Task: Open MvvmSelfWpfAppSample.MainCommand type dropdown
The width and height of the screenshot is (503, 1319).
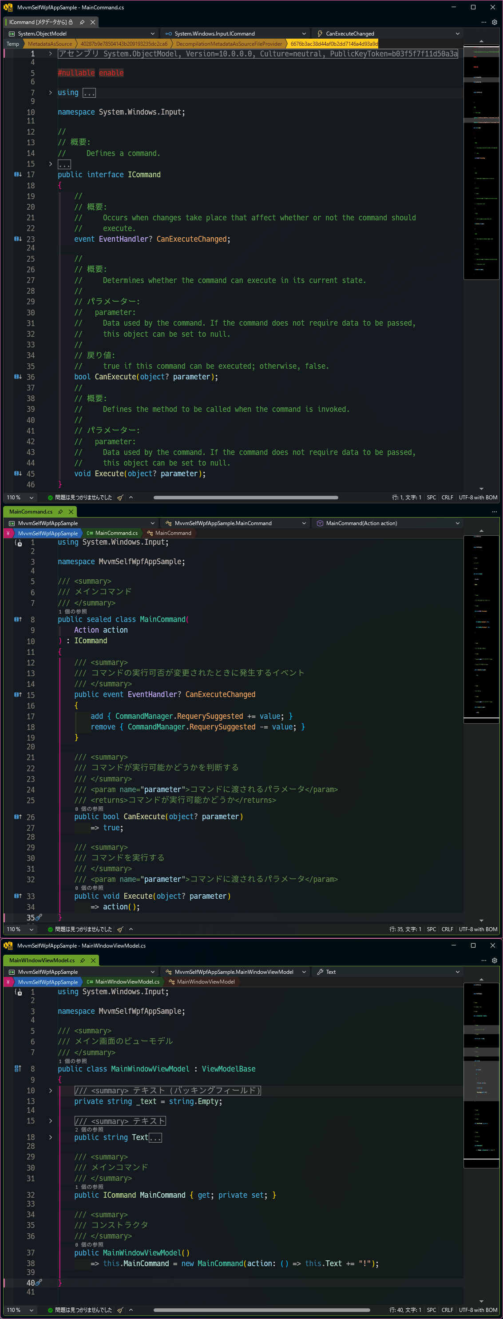Action: point(235,523)
